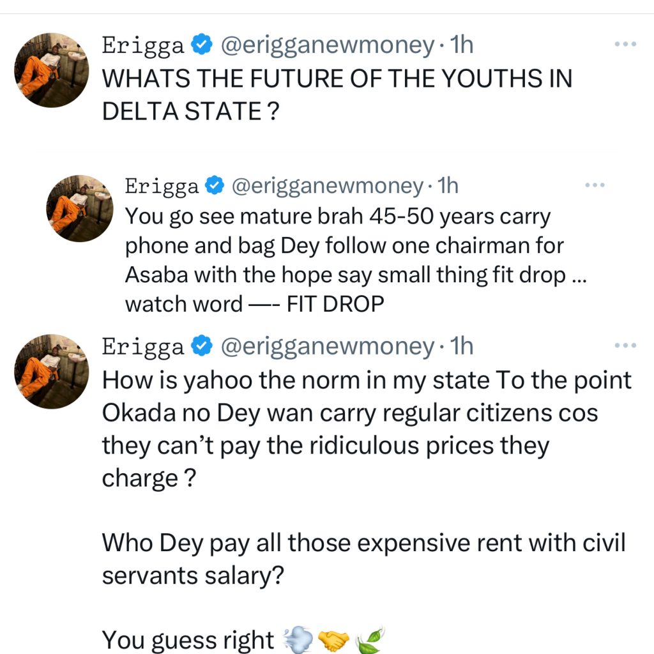The width and height of the screenshot is (654, 654).
Task: Open more options on the Delta State youths tweet
Action: (625, 45)
